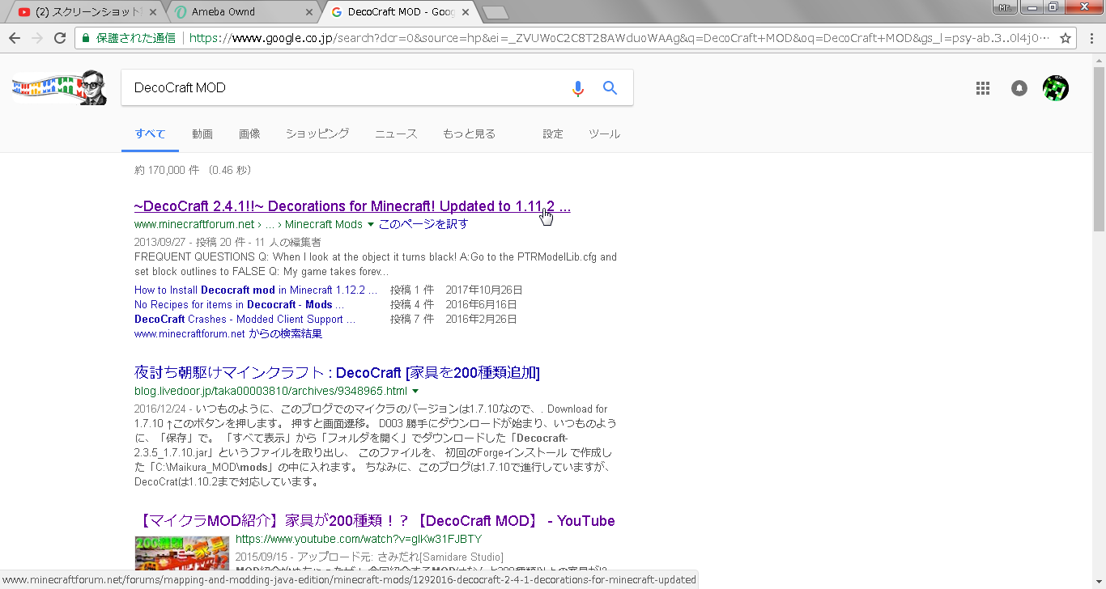Viewport: 1106px width, 589px height.
Task: Open the account profile avatar
Action: (1056, 88)
